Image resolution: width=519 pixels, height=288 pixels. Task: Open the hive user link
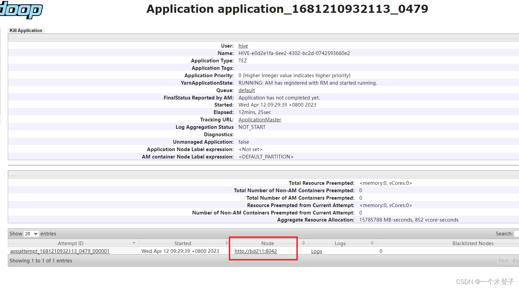coord(243,46)
